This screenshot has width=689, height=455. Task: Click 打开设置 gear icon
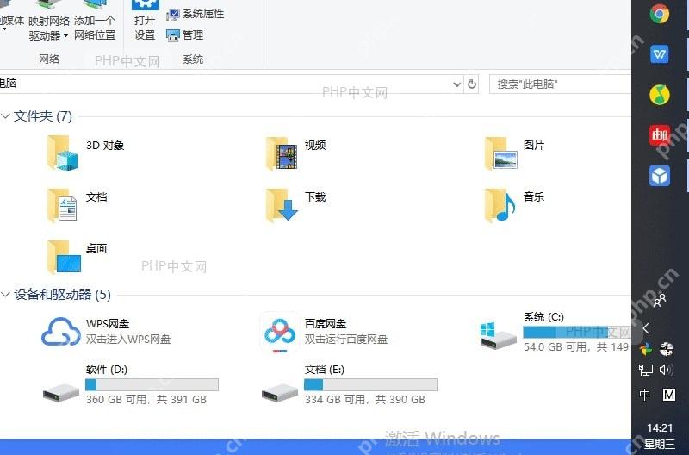(x=145, y=5)
